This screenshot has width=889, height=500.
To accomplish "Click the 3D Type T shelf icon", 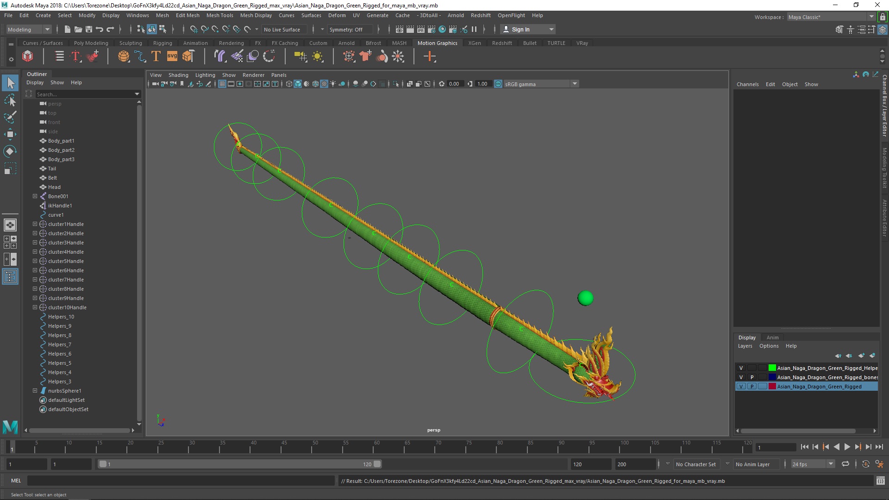I will pyautogui.click(x=156, y=56).
